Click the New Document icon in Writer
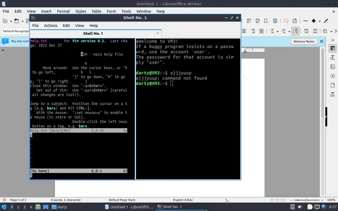338x211 pixels. (5, 21)
